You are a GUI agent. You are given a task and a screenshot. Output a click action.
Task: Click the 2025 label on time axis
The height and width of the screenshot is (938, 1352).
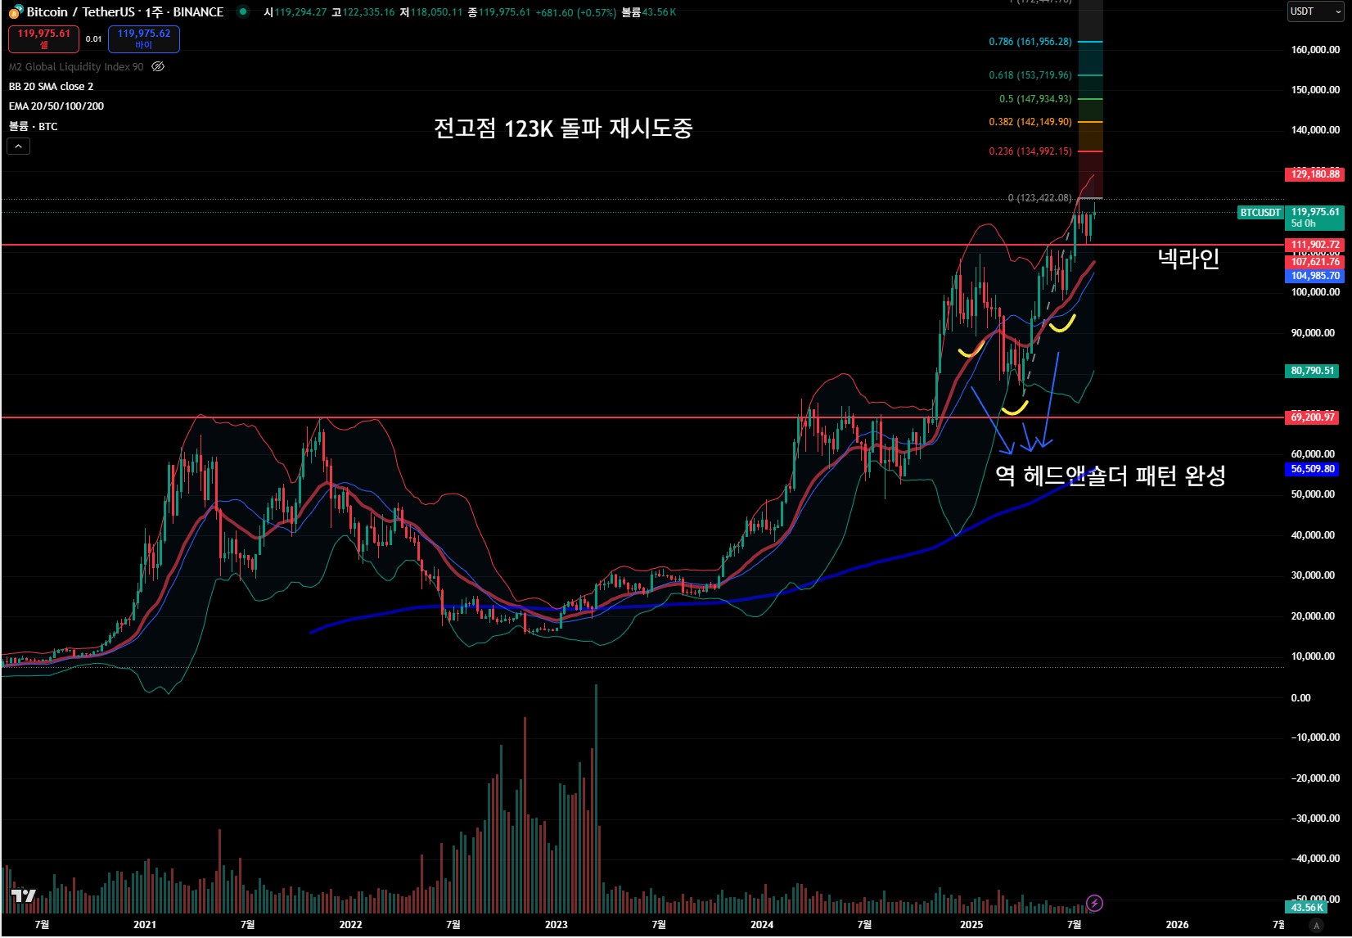click(x=971, y=925)
